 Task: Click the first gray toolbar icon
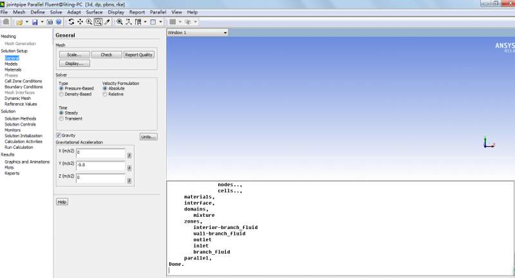6,22
